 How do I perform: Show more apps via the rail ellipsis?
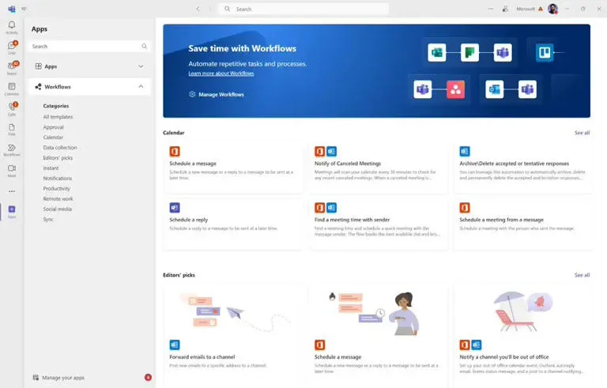12,191
